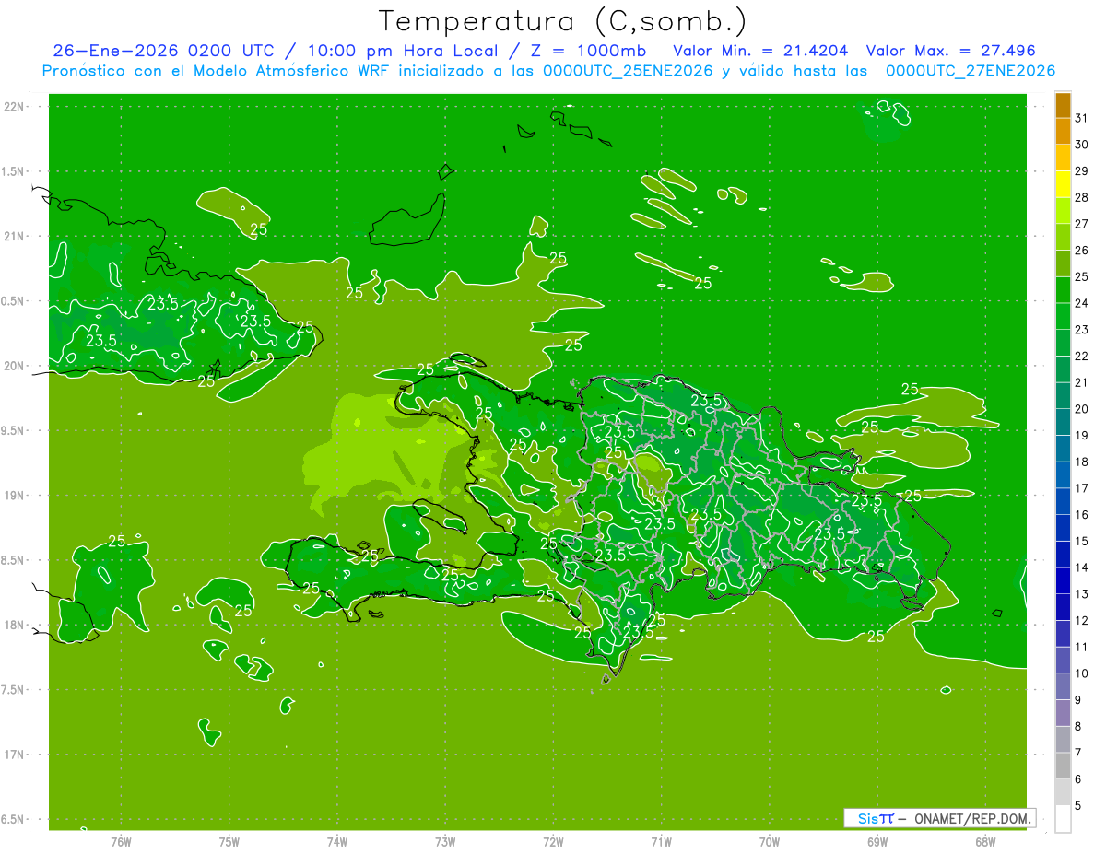Click color scale label "6"
The image size is (1106, 854).
1077,779
